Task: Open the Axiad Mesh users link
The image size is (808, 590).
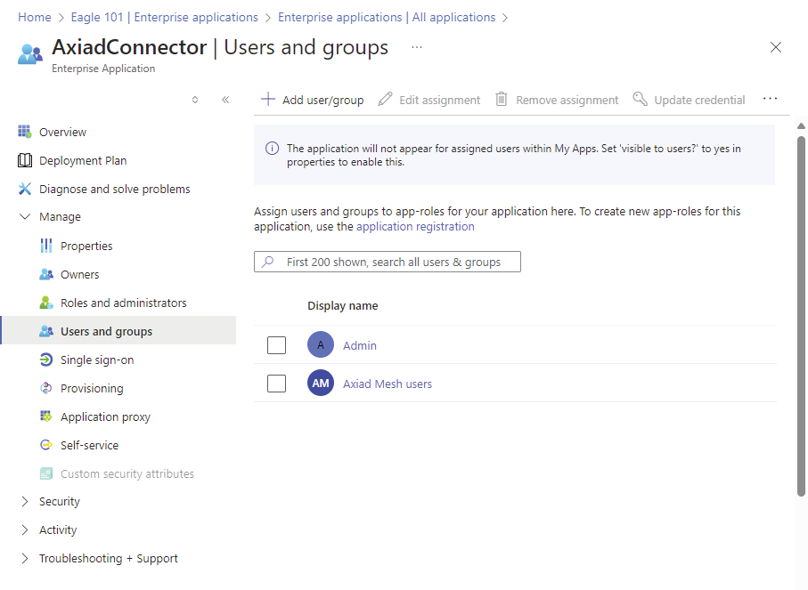Action: click(388, 384)
